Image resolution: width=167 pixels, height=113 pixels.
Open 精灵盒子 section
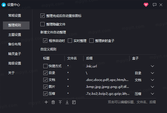(15, 54)
